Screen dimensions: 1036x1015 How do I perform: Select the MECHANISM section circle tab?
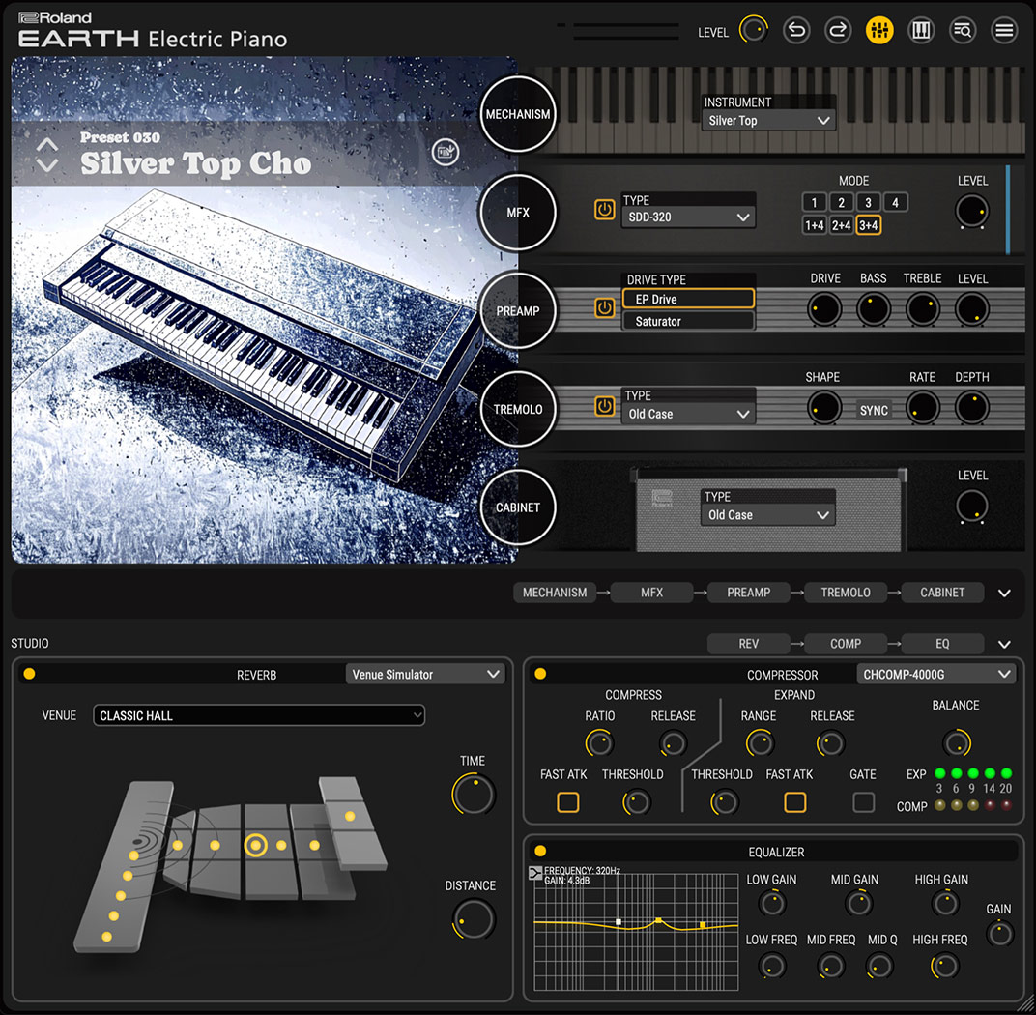(518, 114)
